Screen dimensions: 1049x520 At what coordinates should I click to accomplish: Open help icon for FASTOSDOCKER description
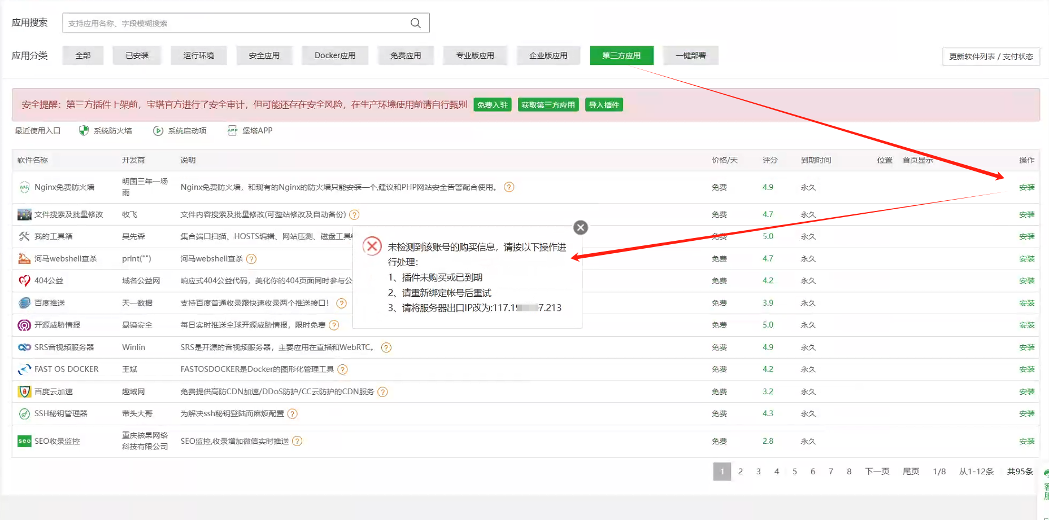[x=342, y=369]
